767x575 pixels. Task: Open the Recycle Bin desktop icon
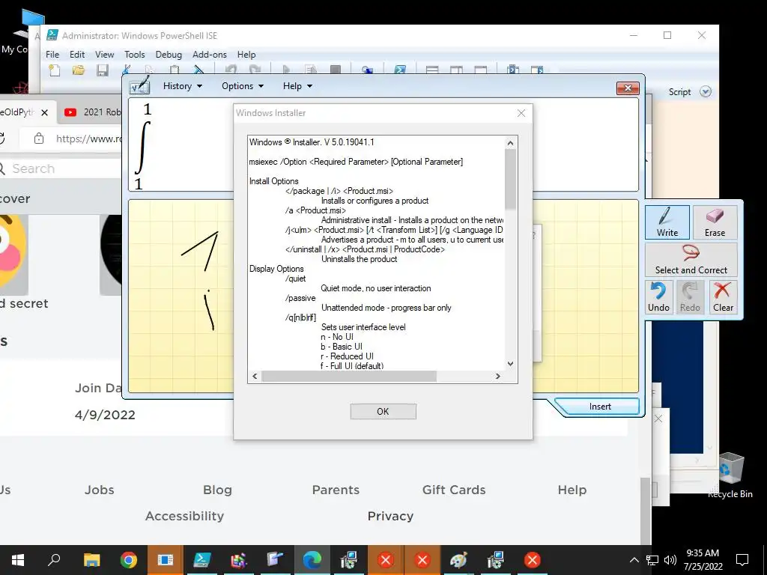[x=730, y=475]
